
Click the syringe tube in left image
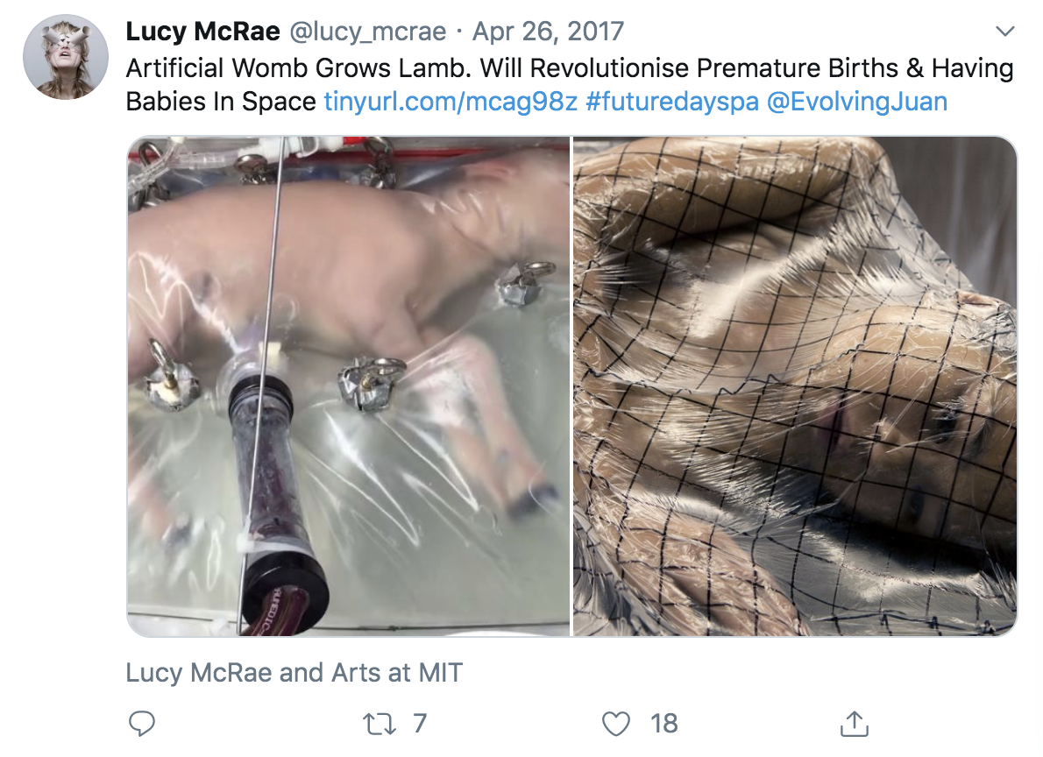pyautogui.click(x=277, y=506)
